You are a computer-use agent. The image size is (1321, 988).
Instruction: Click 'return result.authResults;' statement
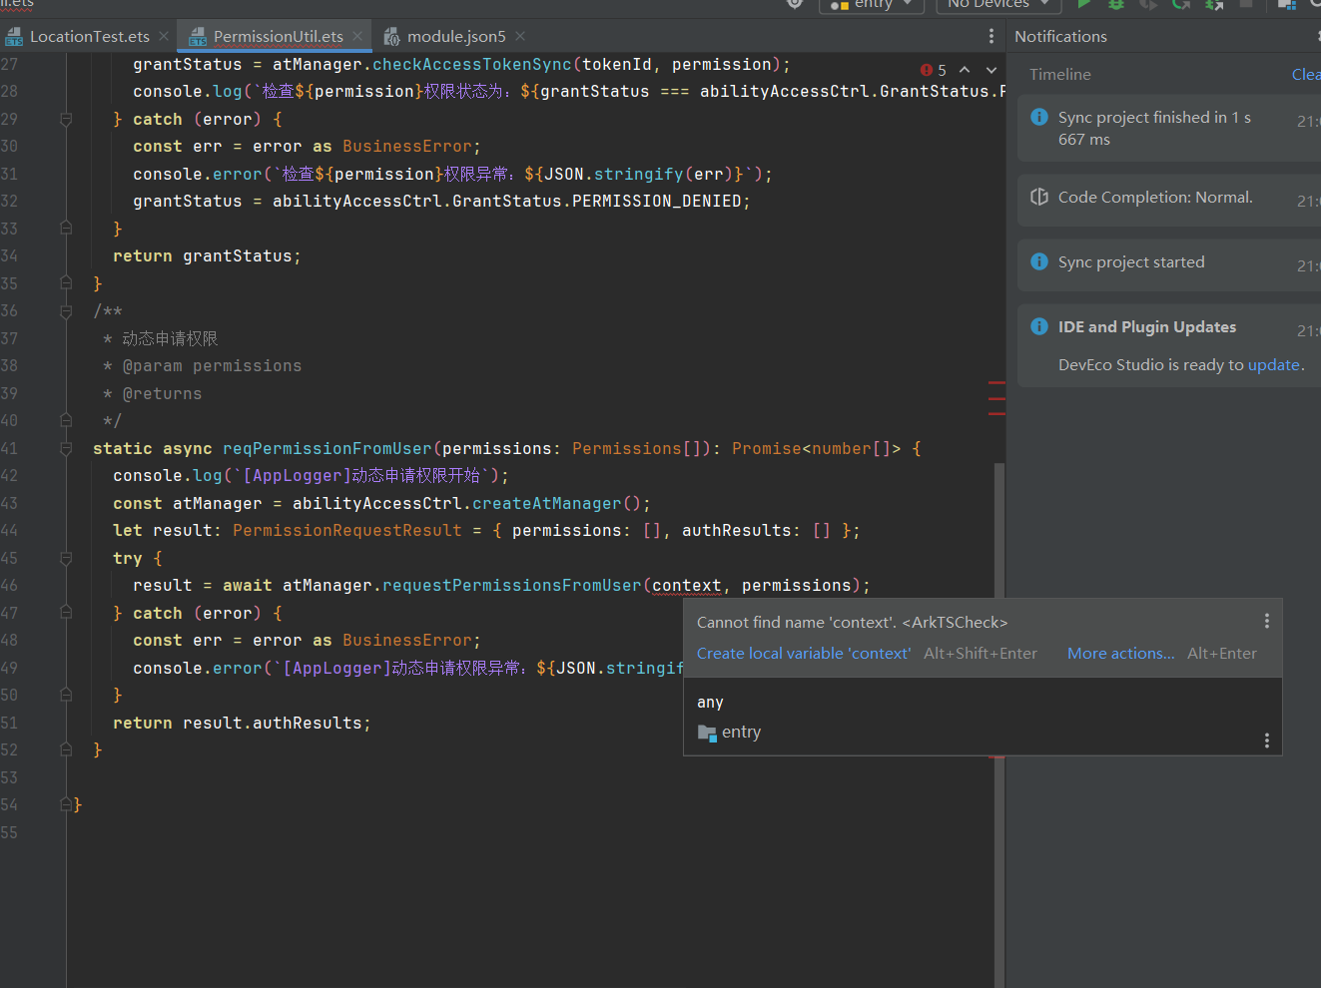tap(242, 724)
